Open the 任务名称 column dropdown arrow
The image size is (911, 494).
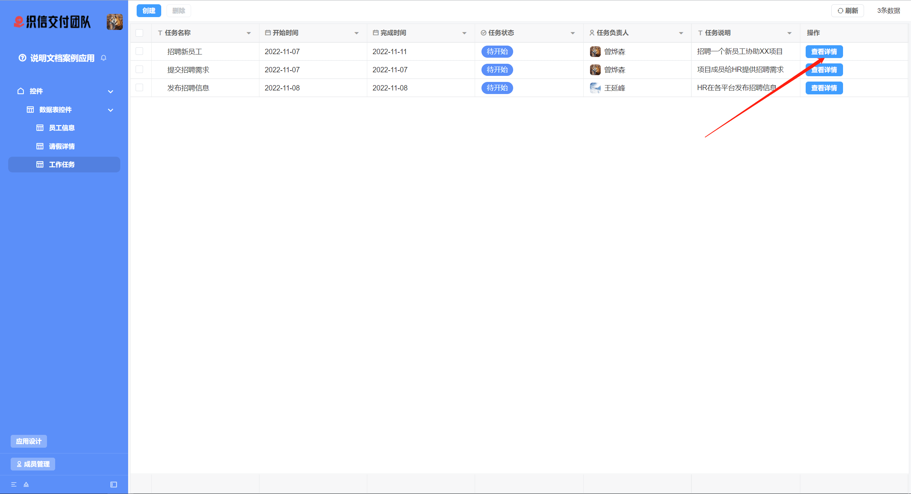point(248,33)
